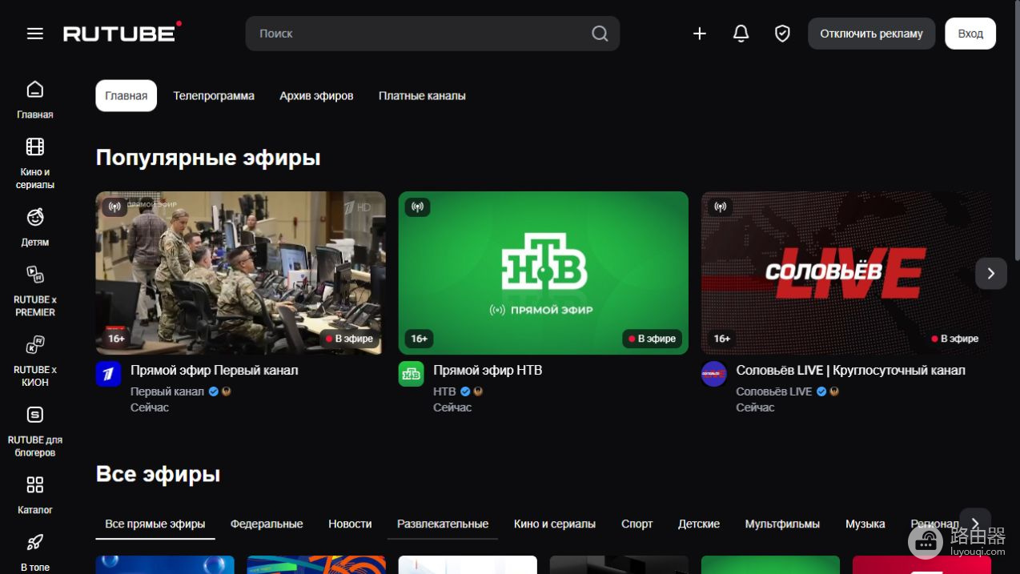Select Детские filter tab
This screenshot has height=574, width=1020.
(699, 524)
